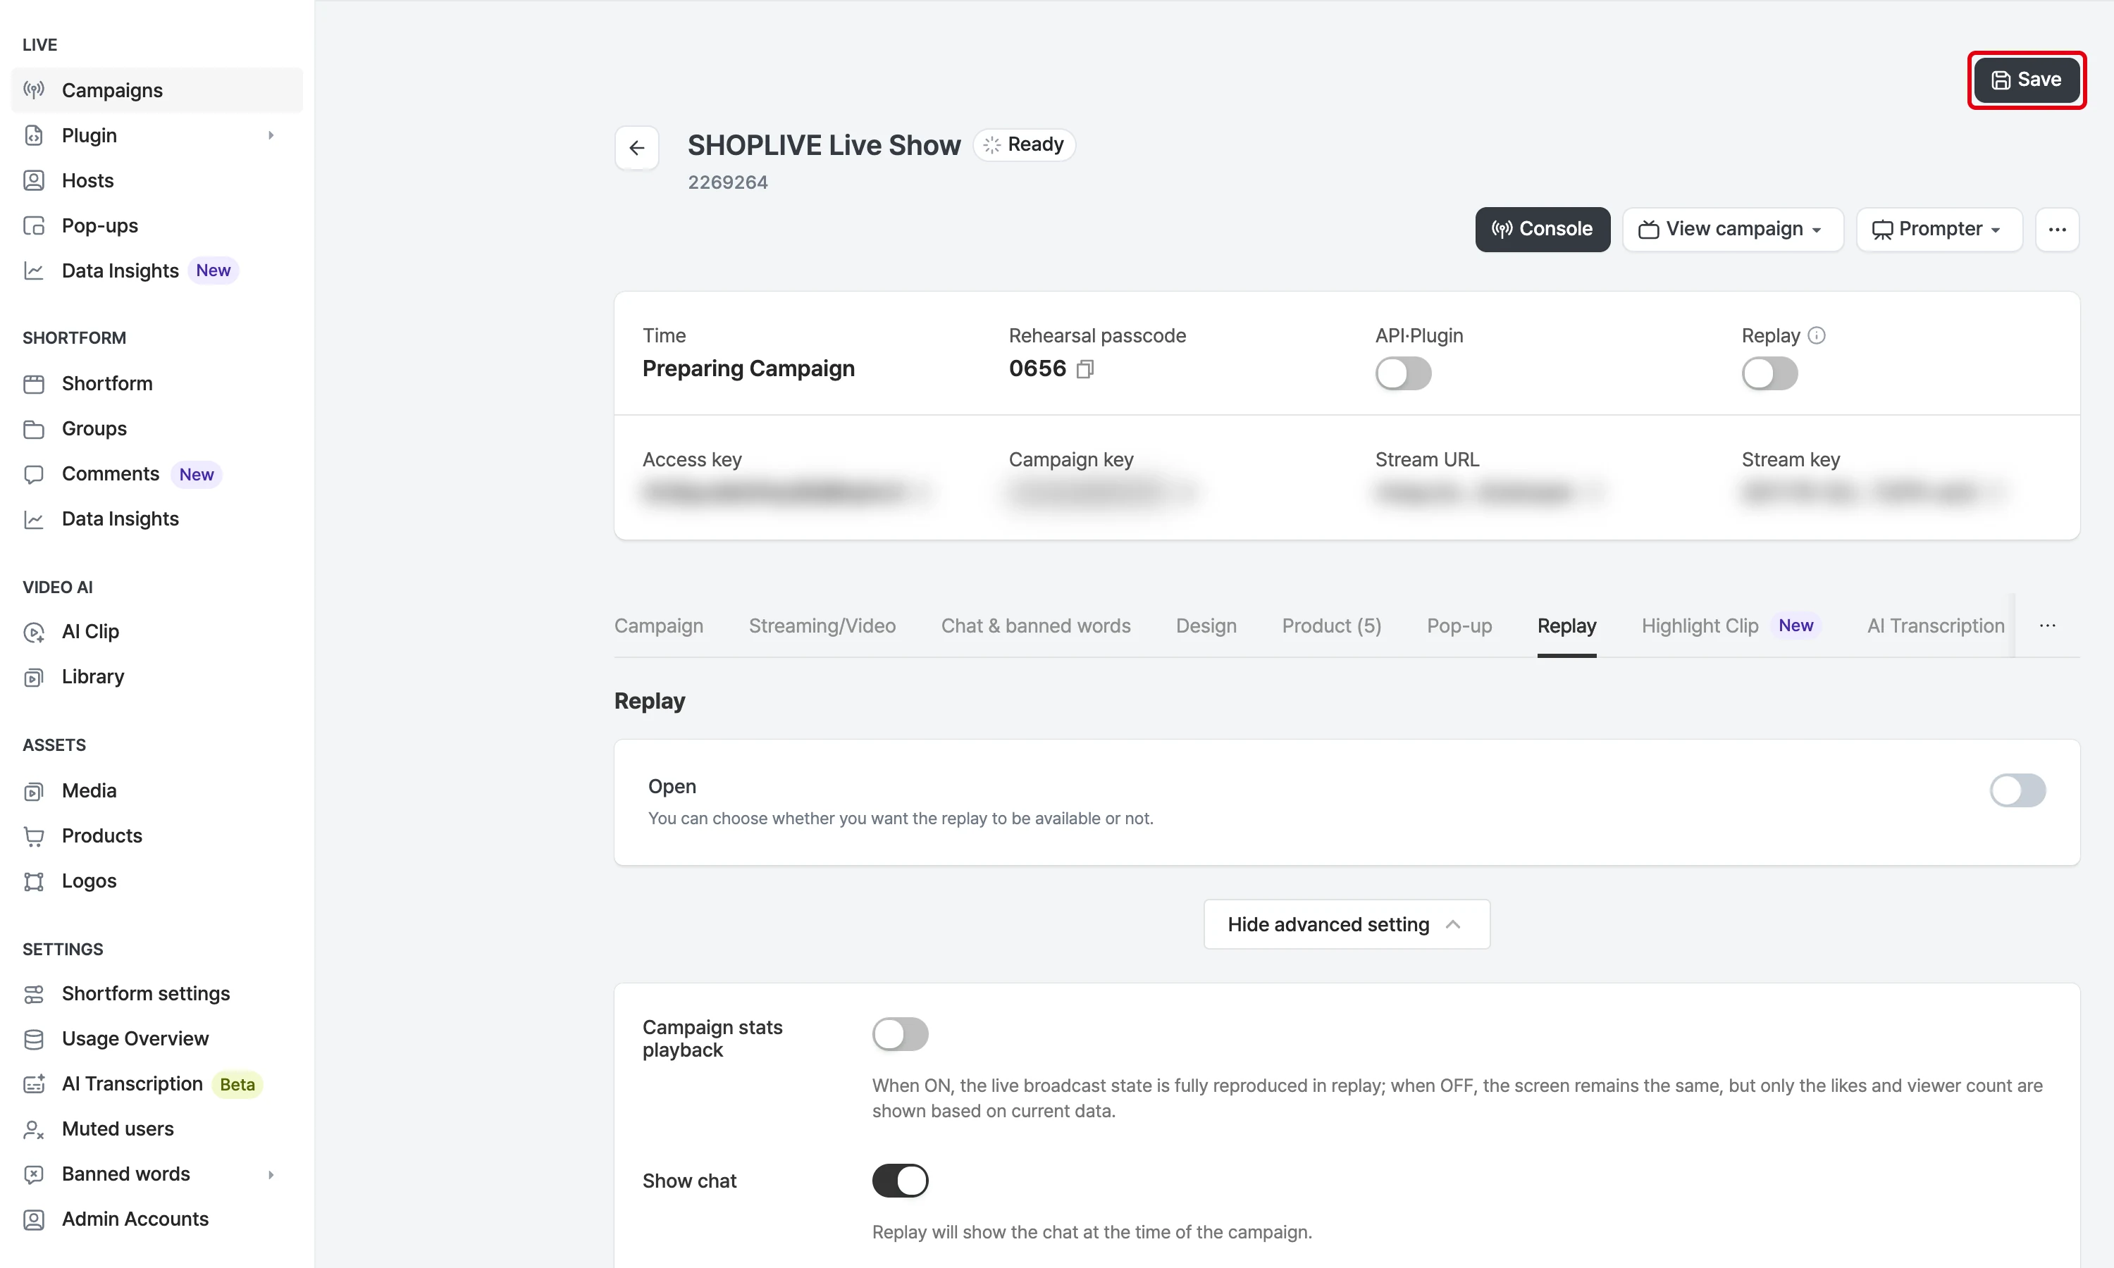Turn off the Show chat toggle
2114x1268 pixels.
[900, 1181]
